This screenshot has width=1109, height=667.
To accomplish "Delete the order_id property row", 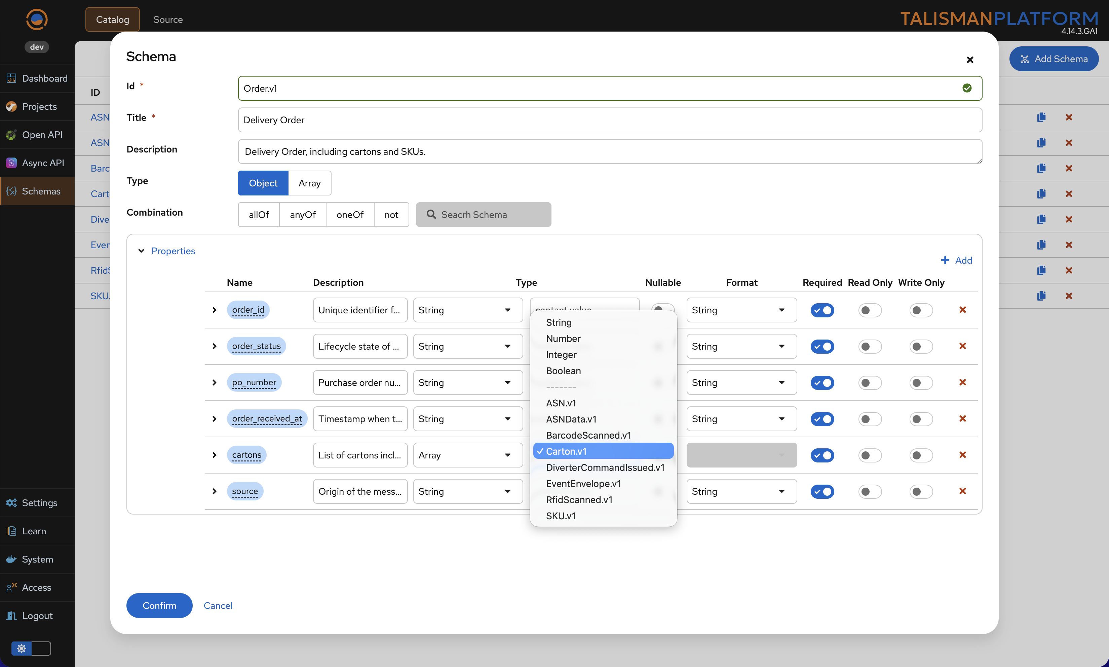I will (962, 310).
